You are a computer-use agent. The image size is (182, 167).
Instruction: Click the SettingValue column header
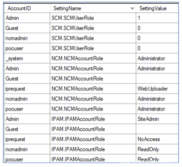(x=153, y=8)
